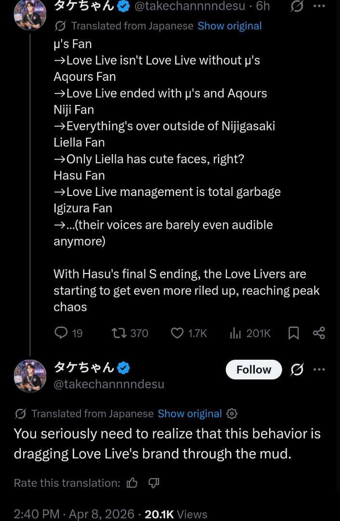Open reply author's profile avatar
Screen dimensions: 340x521
pos(30,376)
